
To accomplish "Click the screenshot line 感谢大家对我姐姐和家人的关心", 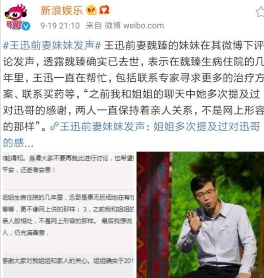I will coord(68,261).
